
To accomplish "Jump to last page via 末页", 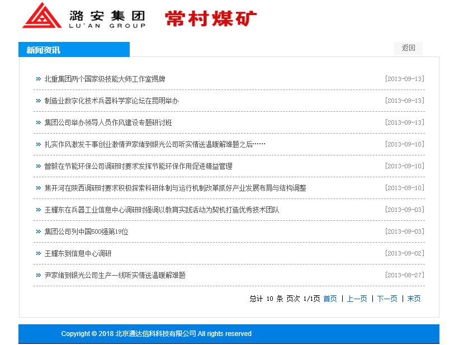I will click(x=414, y=299).
